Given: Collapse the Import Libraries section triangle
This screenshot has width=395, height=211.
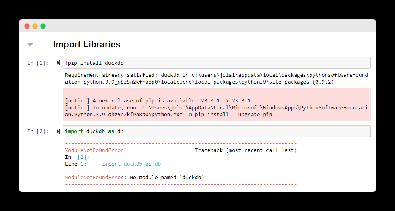Looking at the screenshot, I should pos(30,45).
